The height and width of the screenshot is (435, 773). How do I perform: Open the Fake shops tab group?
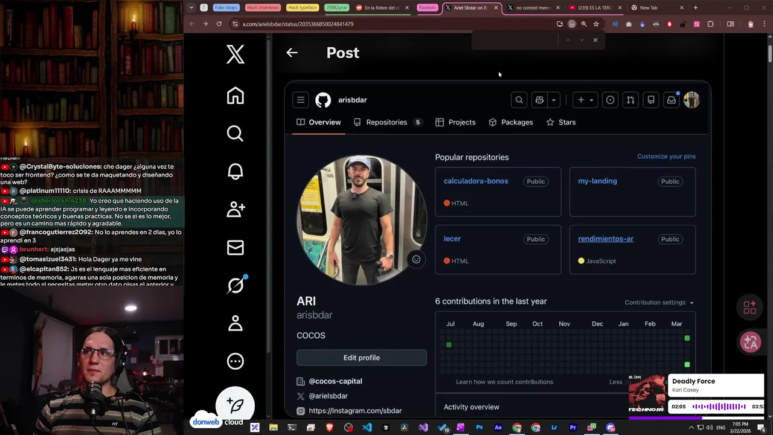coord(226,8)
